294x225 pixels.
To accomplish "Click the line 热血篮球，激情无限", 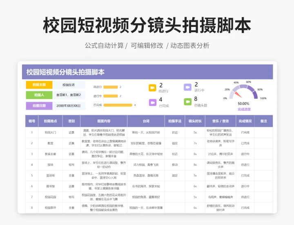I will pos(146,176).
